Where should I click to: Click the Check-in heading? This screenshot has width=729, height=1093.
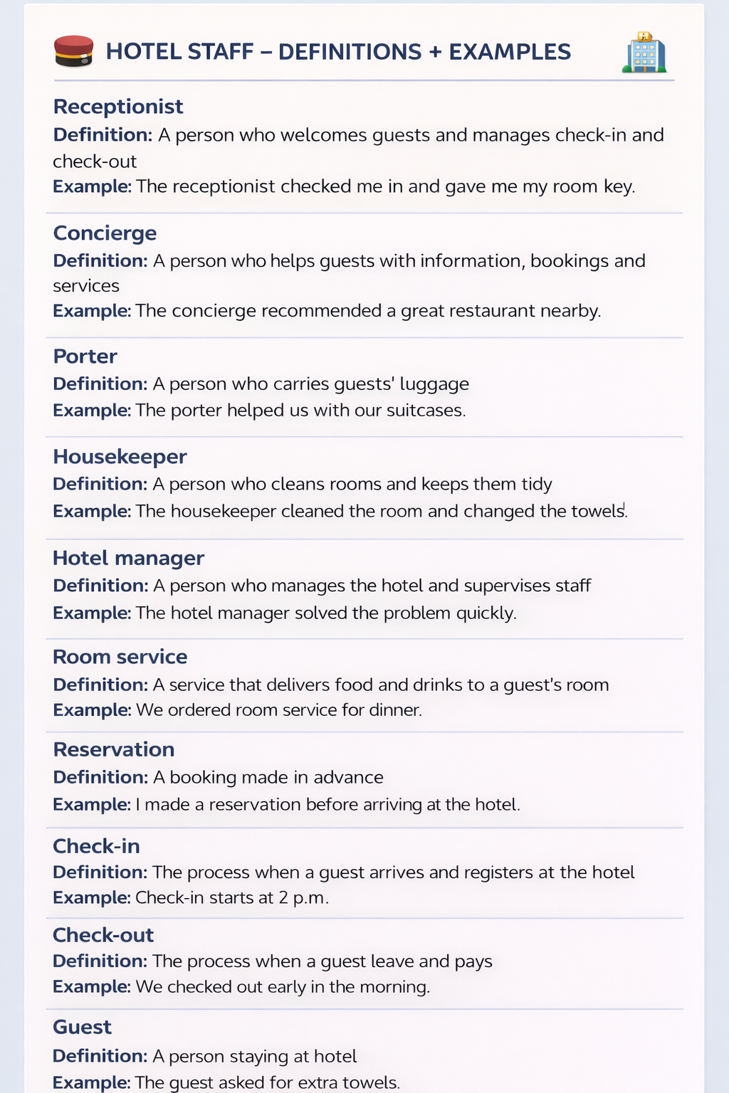tap(96, 846)
